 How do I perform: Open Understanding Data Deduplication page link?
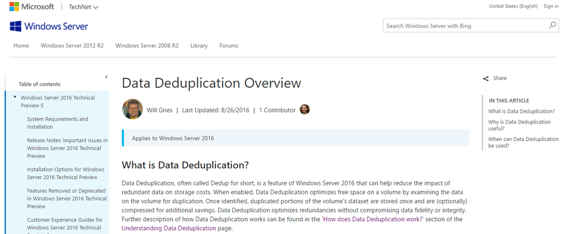pyautogui.click(x=169, y=228)
